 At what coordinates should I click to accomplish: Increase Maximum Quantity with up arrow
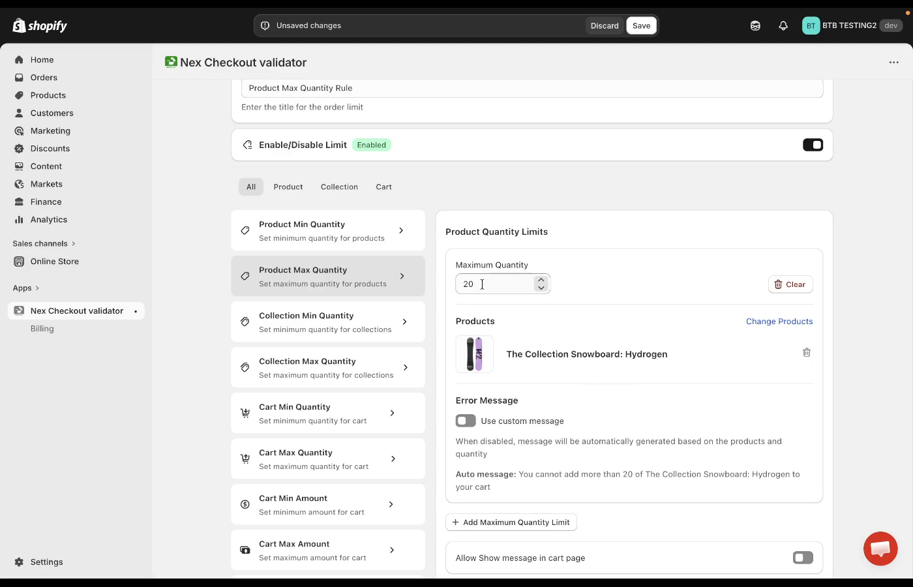(x=541, y=280)
